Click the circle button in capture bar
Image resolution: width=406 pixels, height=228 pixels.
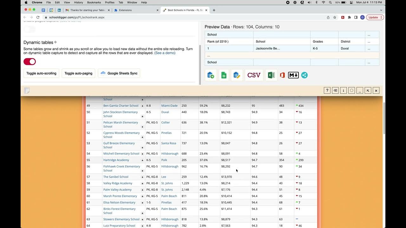(x=351, y=91)
